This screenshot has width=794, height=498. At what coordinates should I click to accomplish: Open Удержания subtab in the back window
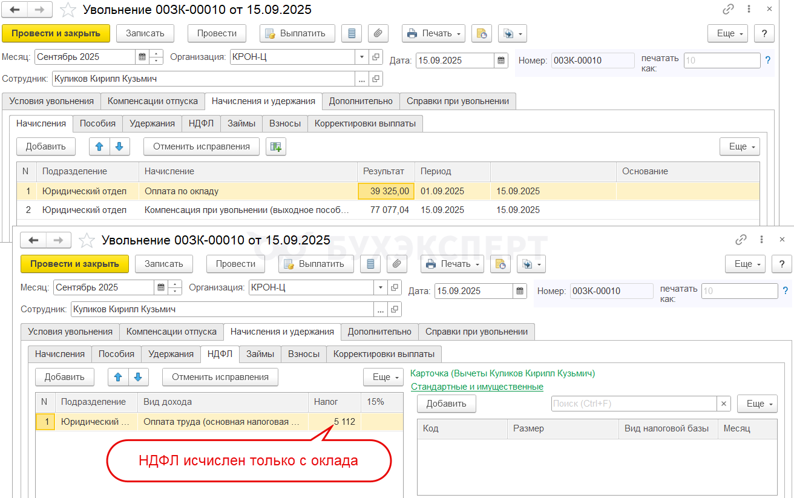(153, 123)
